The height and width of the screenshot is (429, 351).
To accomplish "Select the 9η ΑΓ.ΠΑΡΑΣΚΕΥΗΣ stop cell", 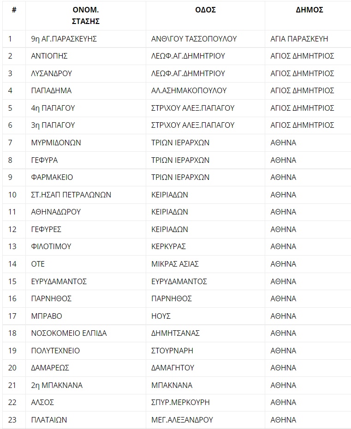I will pyautogui.click(x=86, y=39).
